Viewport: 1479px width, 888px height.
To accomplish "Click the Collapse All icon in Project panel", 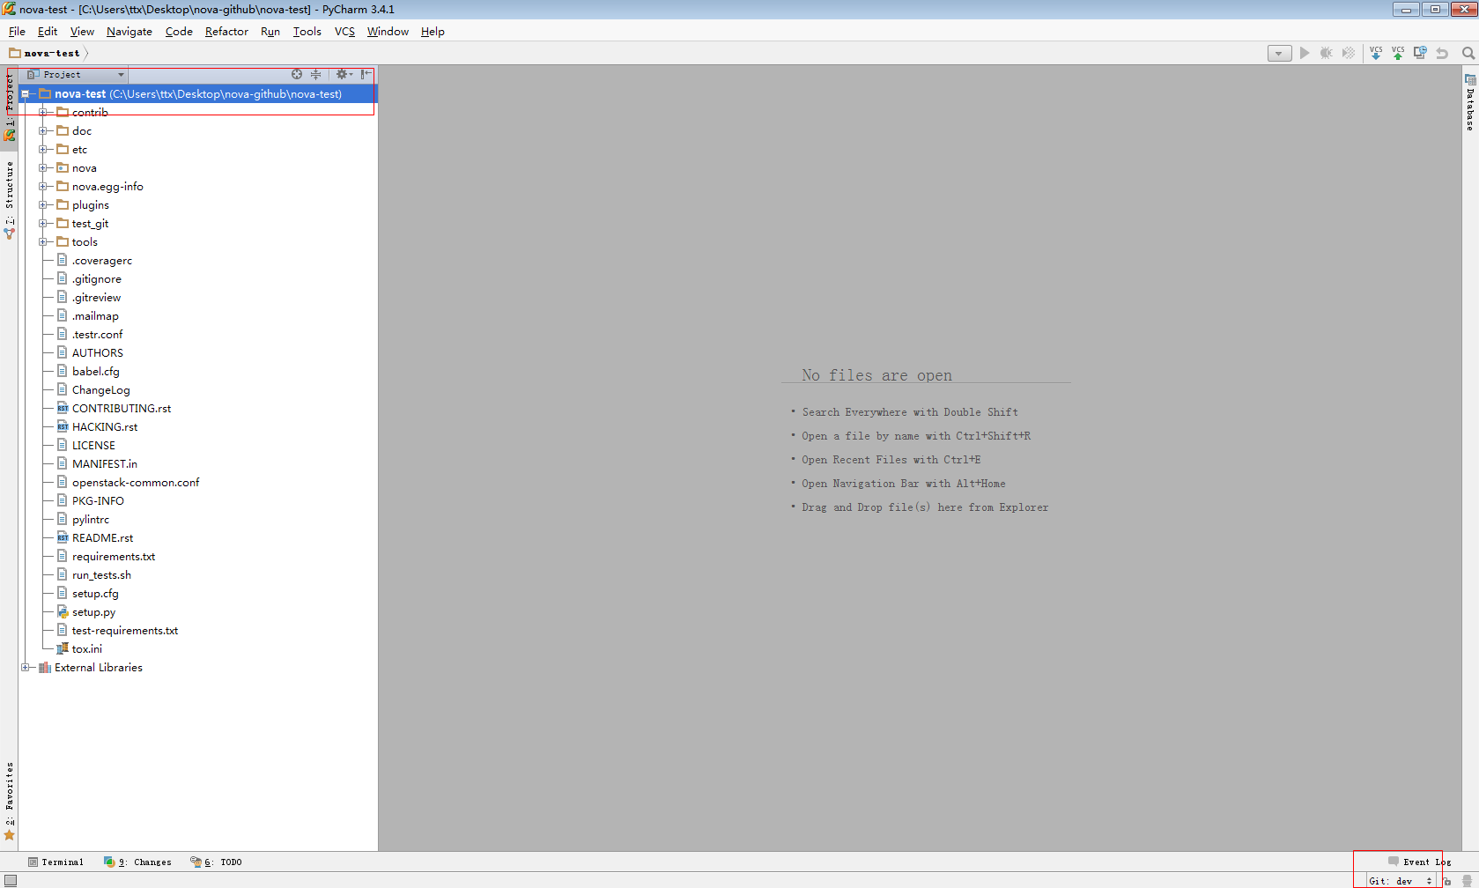I will [315, 74].
